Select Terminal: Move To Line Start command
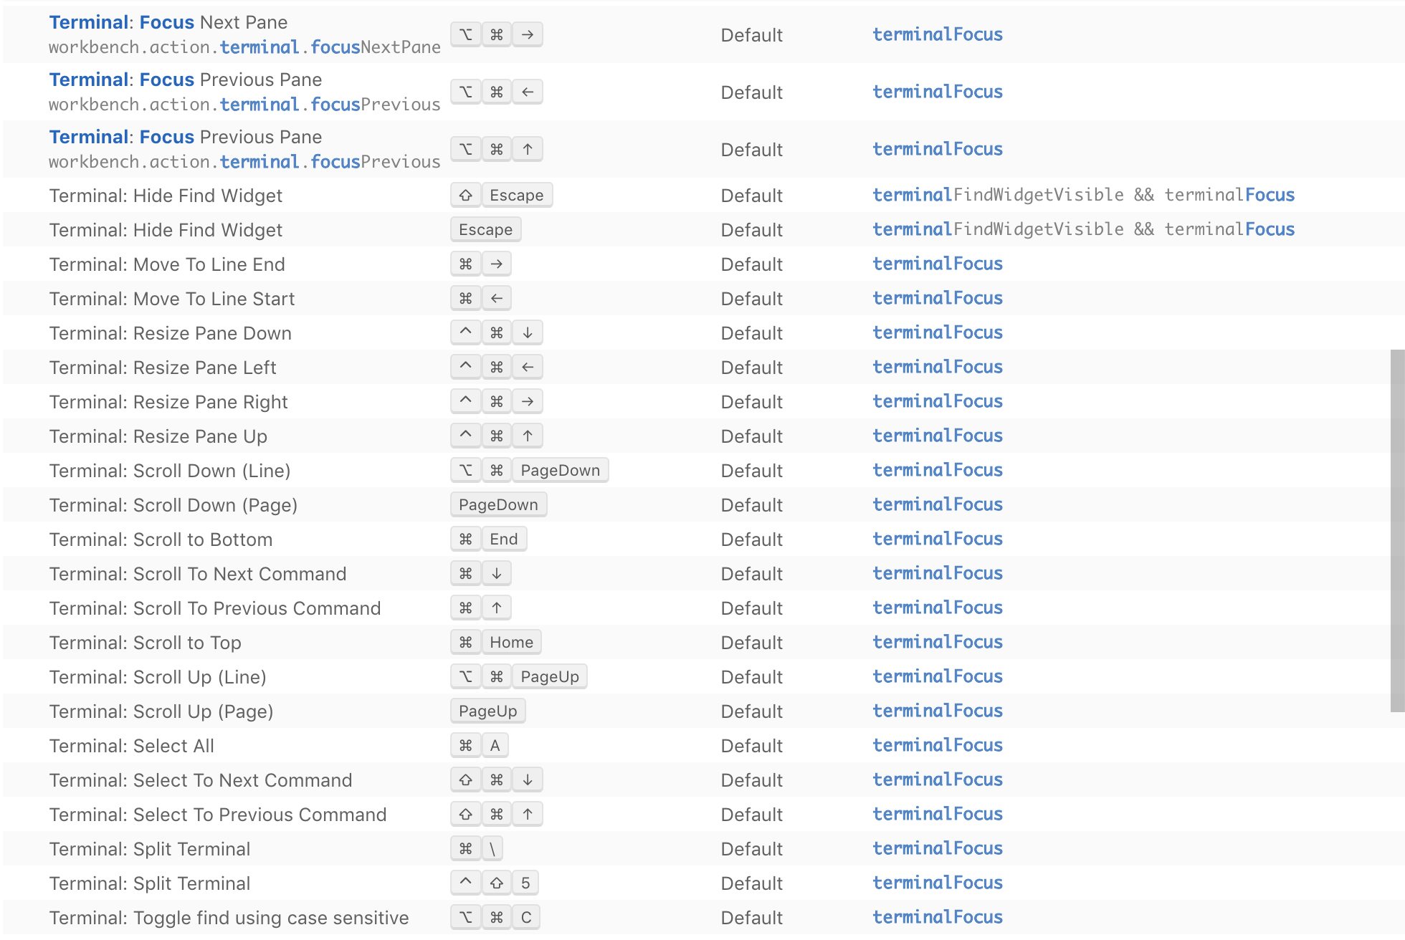 (172, 299)
